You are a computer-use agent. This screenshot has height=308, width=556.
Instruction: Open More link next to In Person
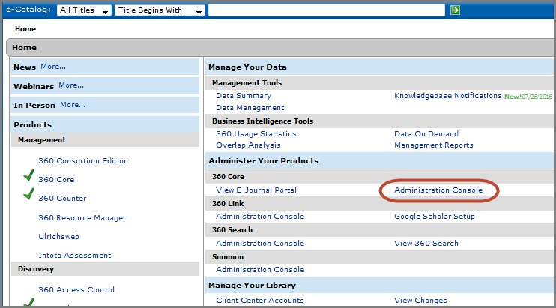click(x=73, y=105)
